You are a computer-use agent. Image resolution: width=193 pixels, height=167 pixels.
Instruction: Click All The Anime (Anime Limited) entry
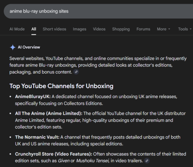(x=49, y=114)
